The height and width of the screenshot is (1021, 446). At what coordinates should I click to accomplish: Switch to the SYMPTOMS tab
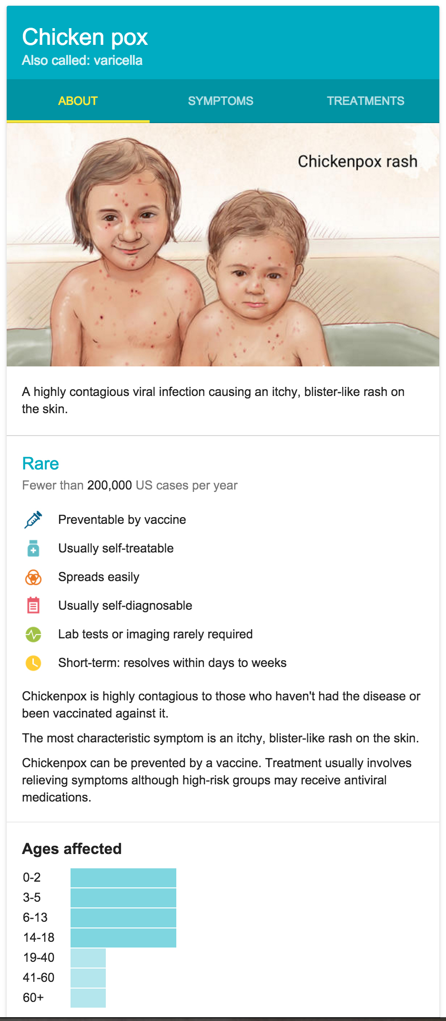coord(221,101)
